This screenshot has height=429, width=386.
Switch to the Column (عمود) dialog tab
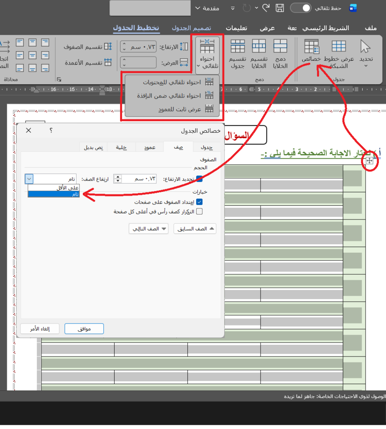tap(150, 147)
